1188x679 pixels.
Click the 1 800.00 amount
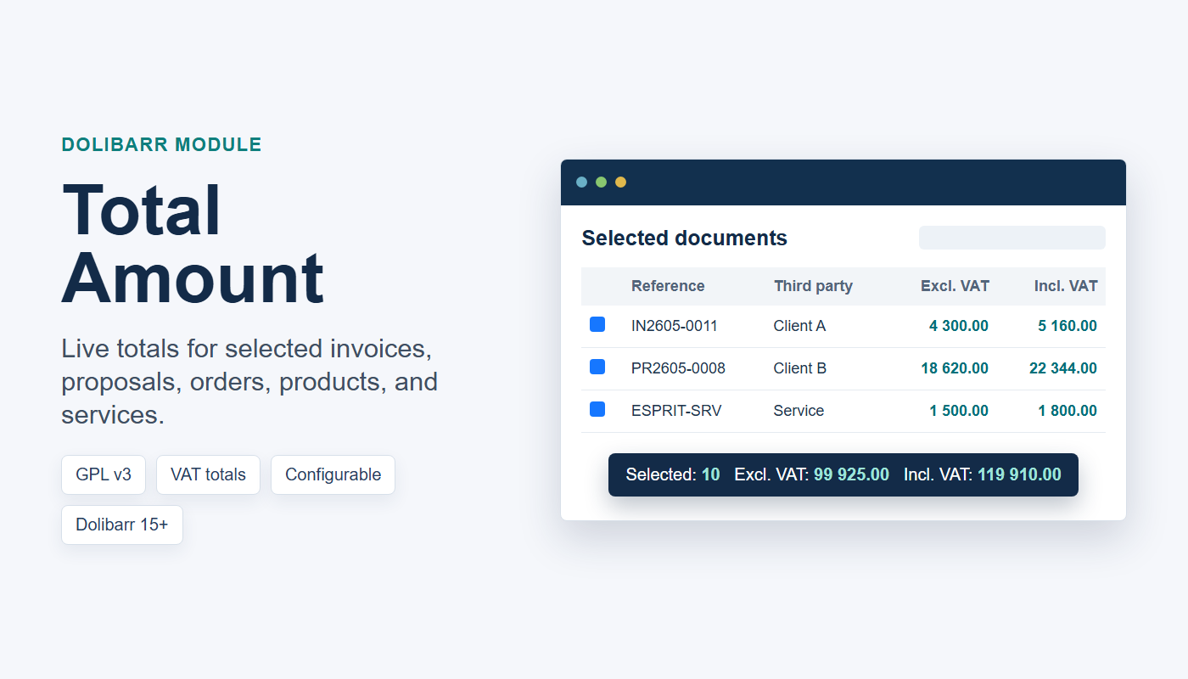tap(1068, 411)
